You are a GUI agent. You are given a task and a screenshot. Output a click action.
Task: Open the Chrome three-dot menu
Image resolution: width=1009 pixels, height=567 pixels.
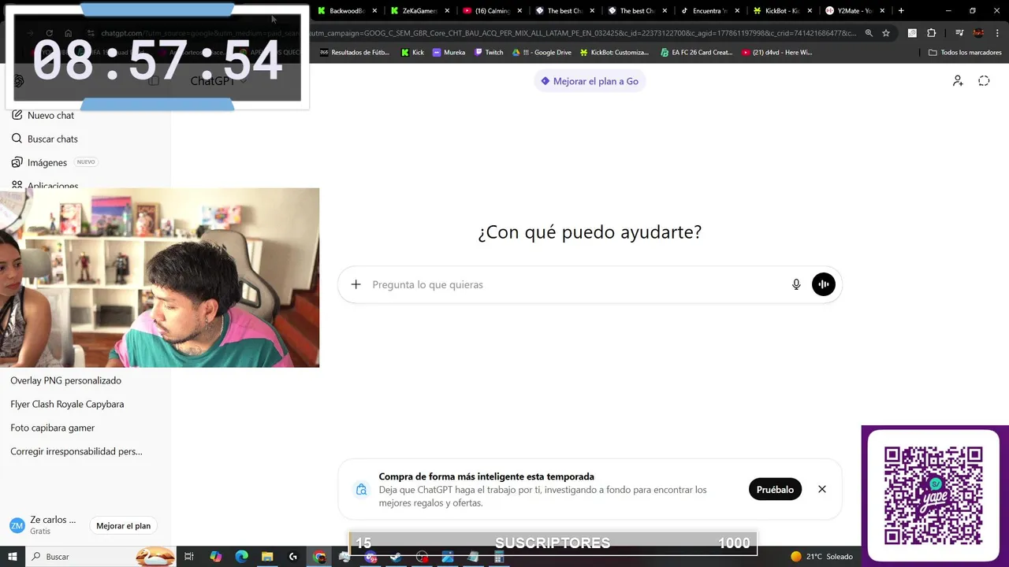point(997,33)
